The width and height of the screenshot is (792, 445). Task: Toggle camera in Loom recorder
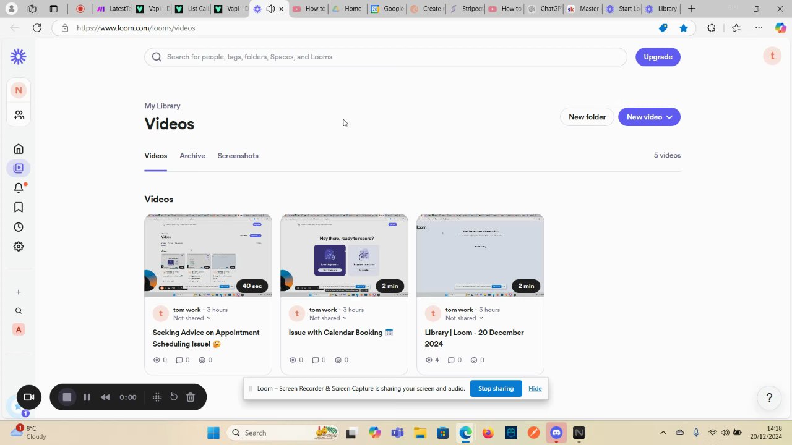[x=28, y=397]
